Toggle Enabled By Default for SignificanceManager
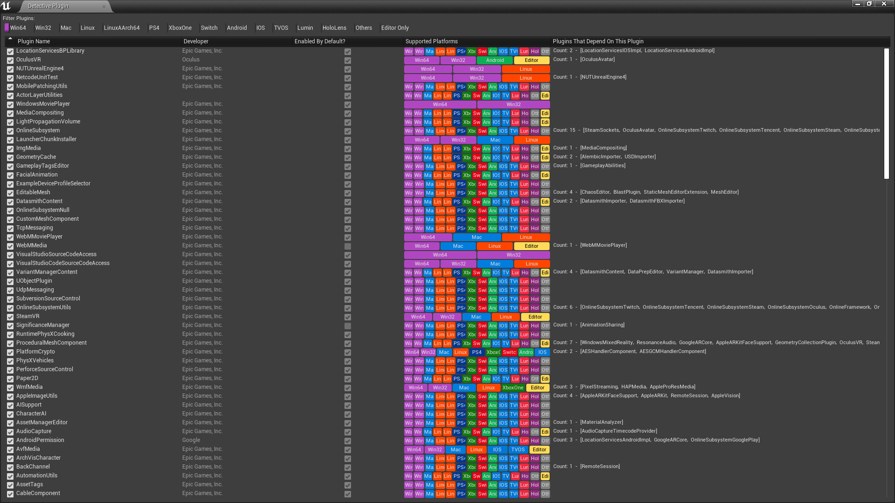895x503 pixels. [x=348, y=326]
